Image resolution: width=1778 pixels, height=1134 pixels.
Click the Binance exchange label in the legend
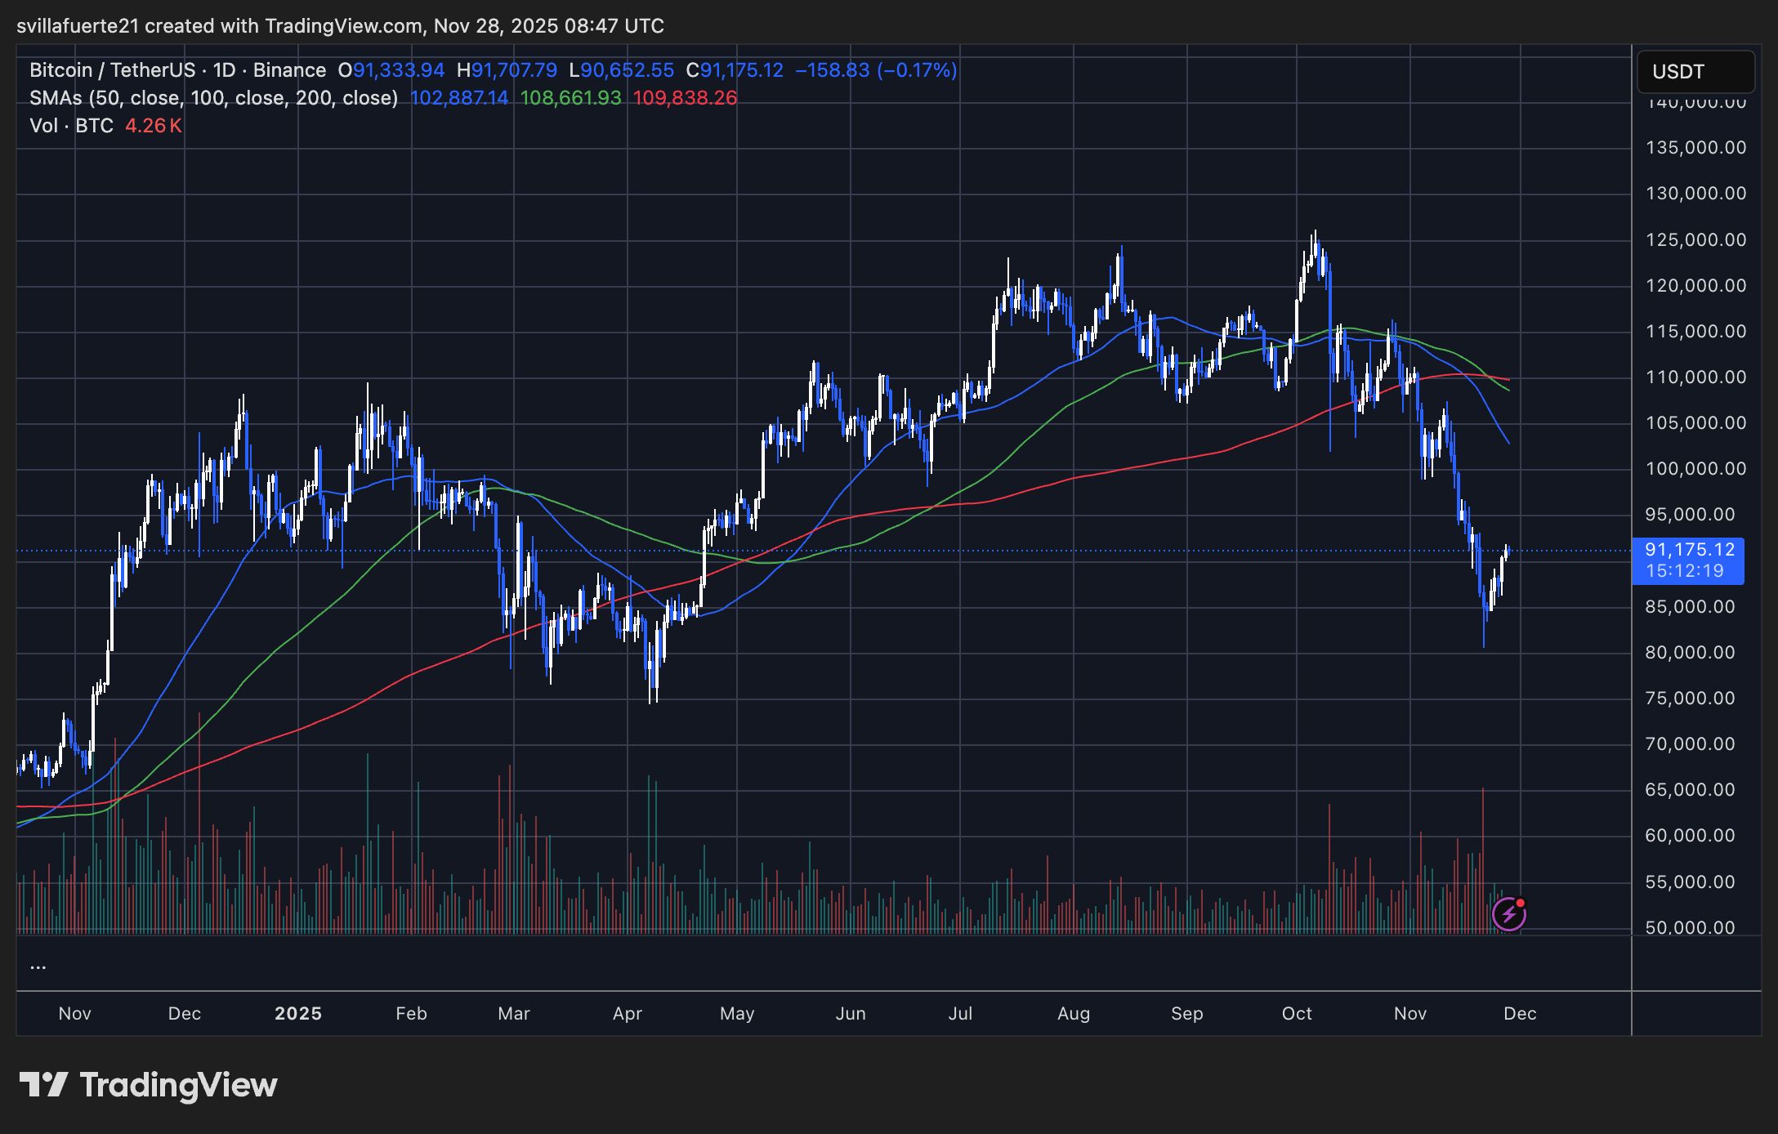click(x=288, y=70)
